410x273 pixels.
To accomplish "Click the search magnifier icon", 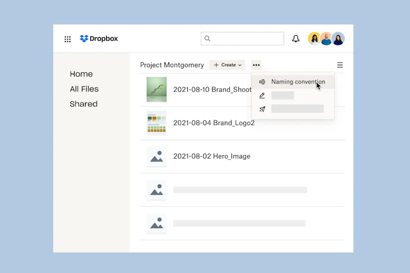I will [207, 39].
